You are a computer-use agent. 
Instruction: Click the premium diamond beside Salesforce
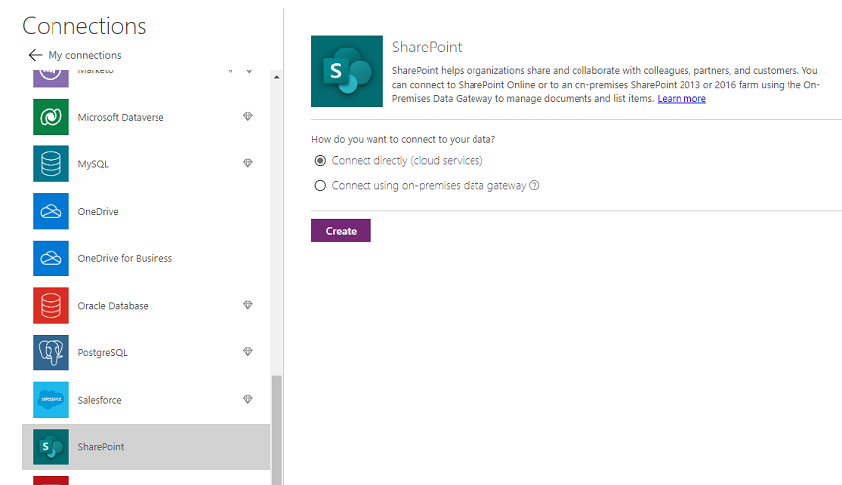pyautogui.click(x=247, y=399)
